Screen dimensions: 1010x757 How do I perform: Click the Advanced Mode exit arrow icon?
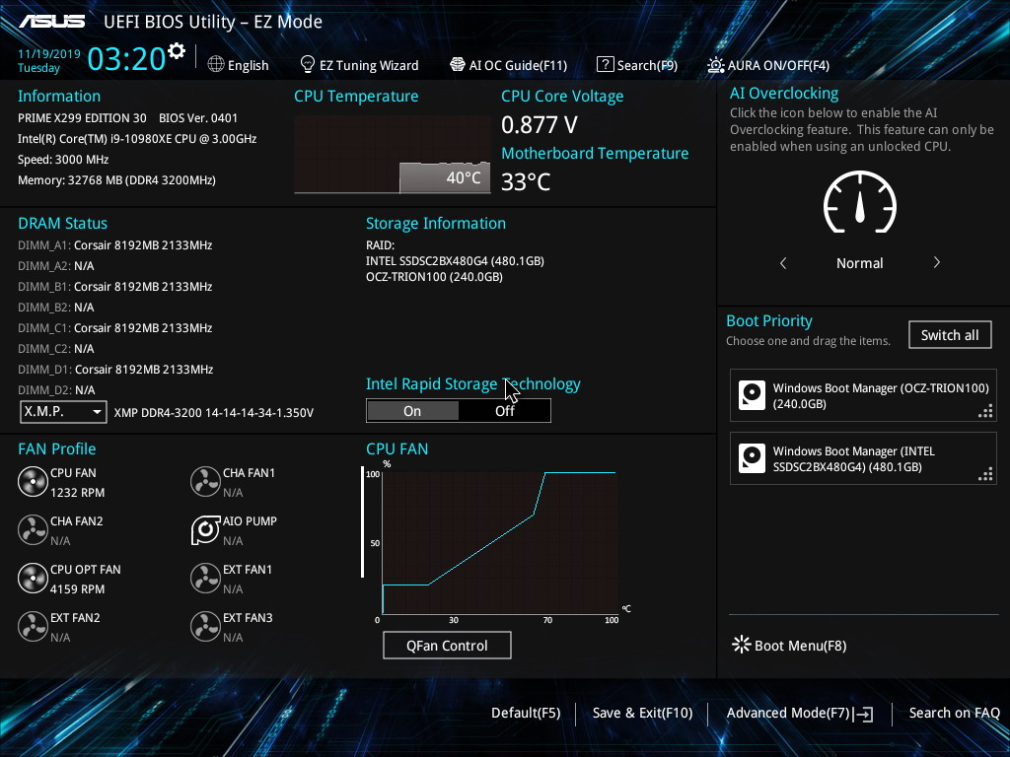pos(863,714)
